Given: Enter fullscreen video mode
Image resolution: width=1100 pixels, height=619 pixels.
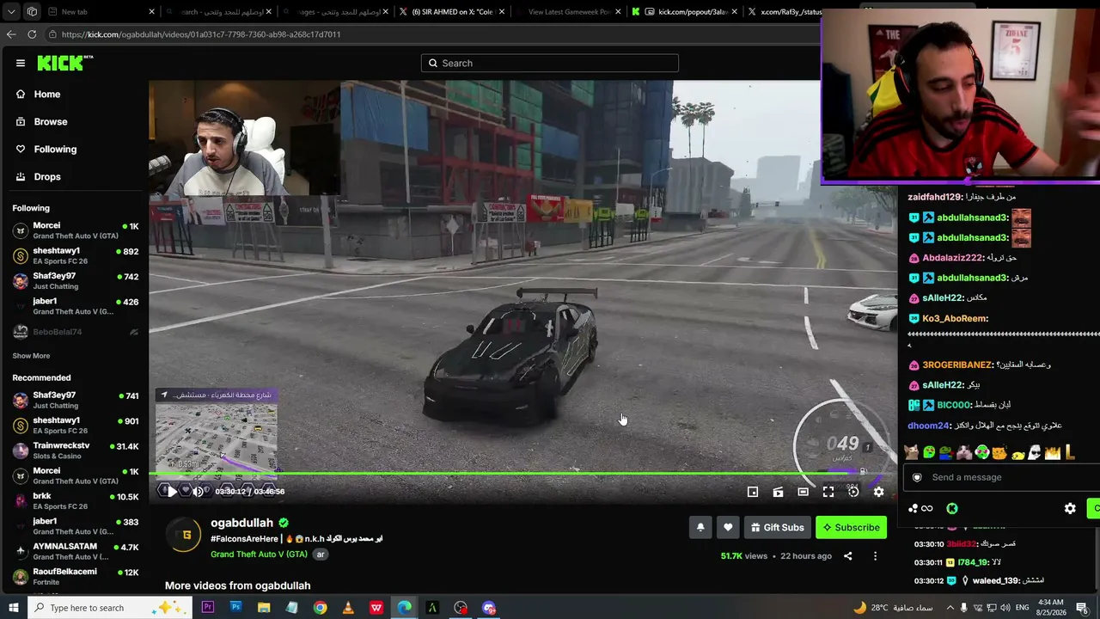Looking at the screenshot, I should point(828,492).
